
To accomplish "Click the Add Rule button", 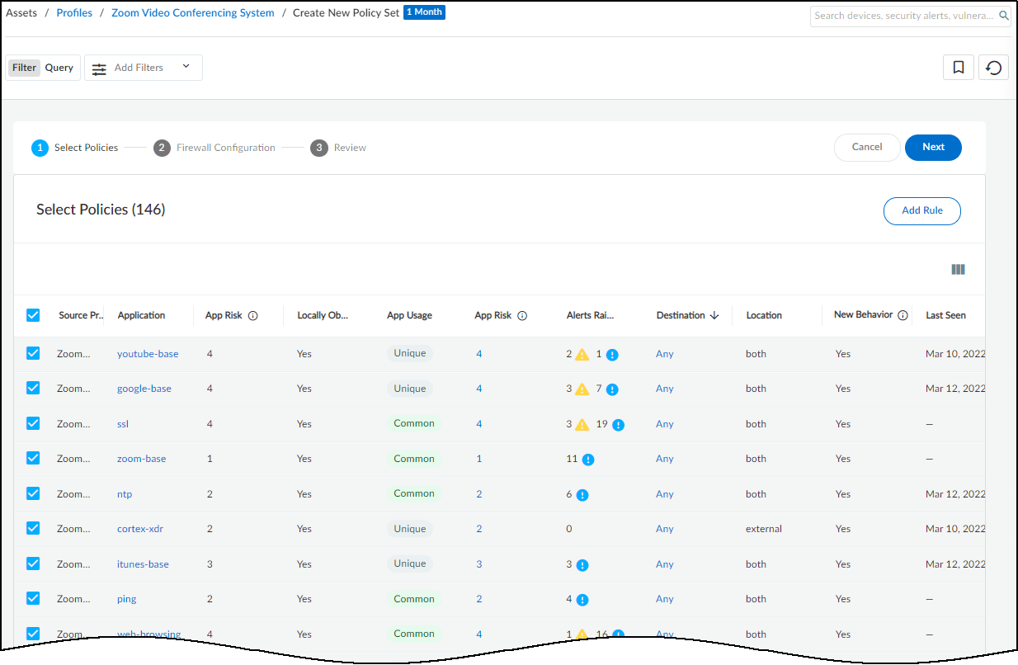I will coord(921,210).
